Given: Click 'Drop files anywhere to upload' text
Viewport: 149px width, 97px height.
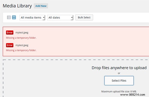Looking at the screenshot, I should tap(119, 68).
